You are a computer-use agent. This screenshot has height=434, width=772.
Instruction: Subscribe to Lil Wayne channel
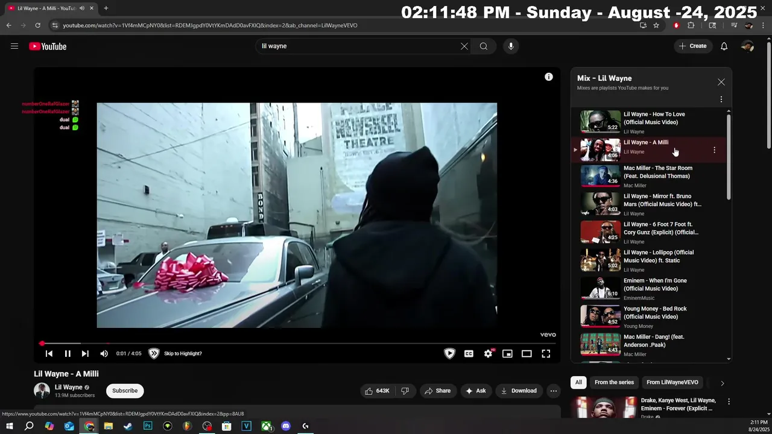[125, 391]
